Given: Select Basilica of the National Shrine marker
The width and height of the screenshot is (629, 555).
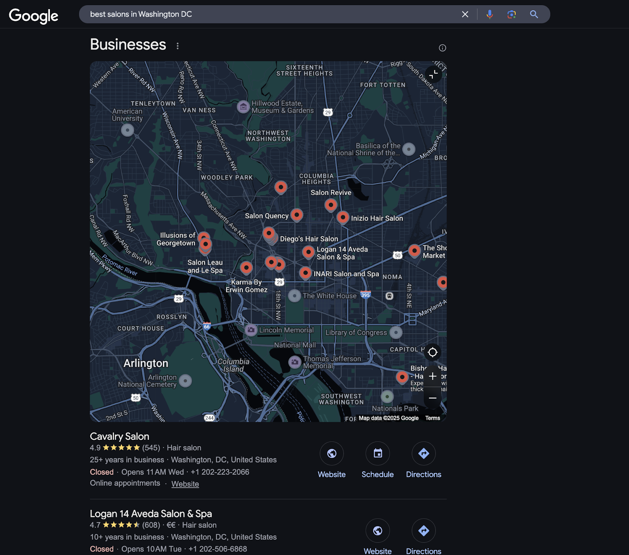Looking at the screenshot, I should point(409,149).
